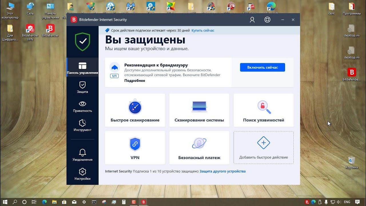This screenshot has height=206, width=366.
Task: Click Добавить быстрое действие plus tile
Action: 264,148
